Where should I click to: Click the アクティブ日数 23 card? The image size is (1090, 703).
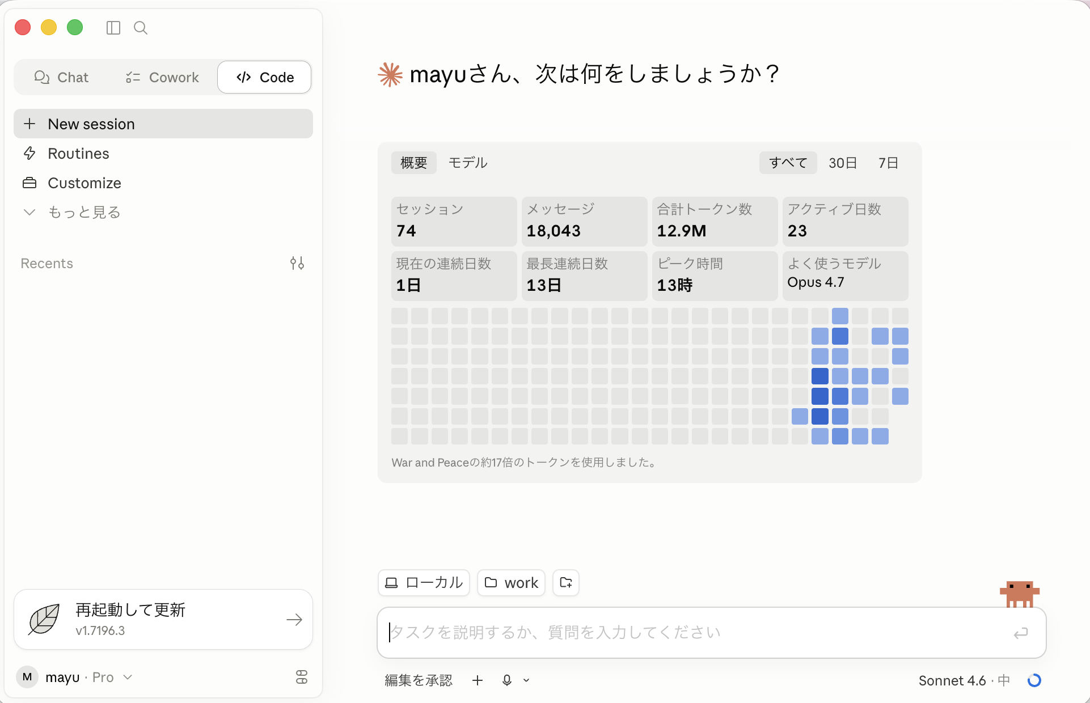tap(845, 221)
